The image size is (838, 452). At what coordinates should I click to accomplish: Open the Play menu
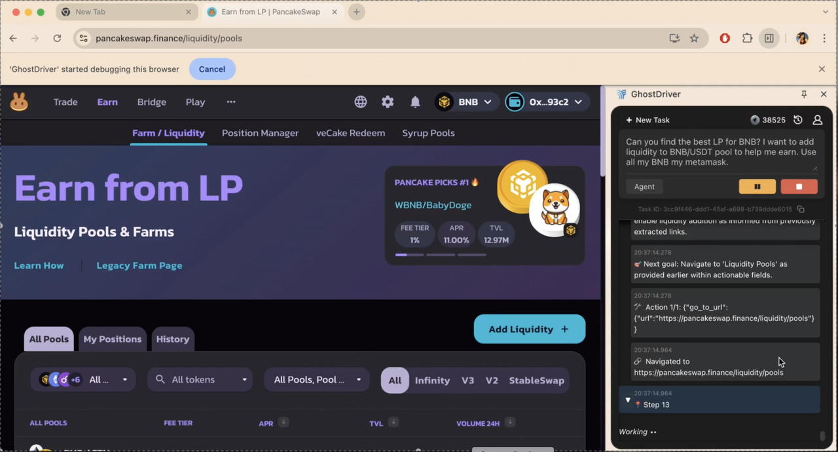click(x=195, y=102)
